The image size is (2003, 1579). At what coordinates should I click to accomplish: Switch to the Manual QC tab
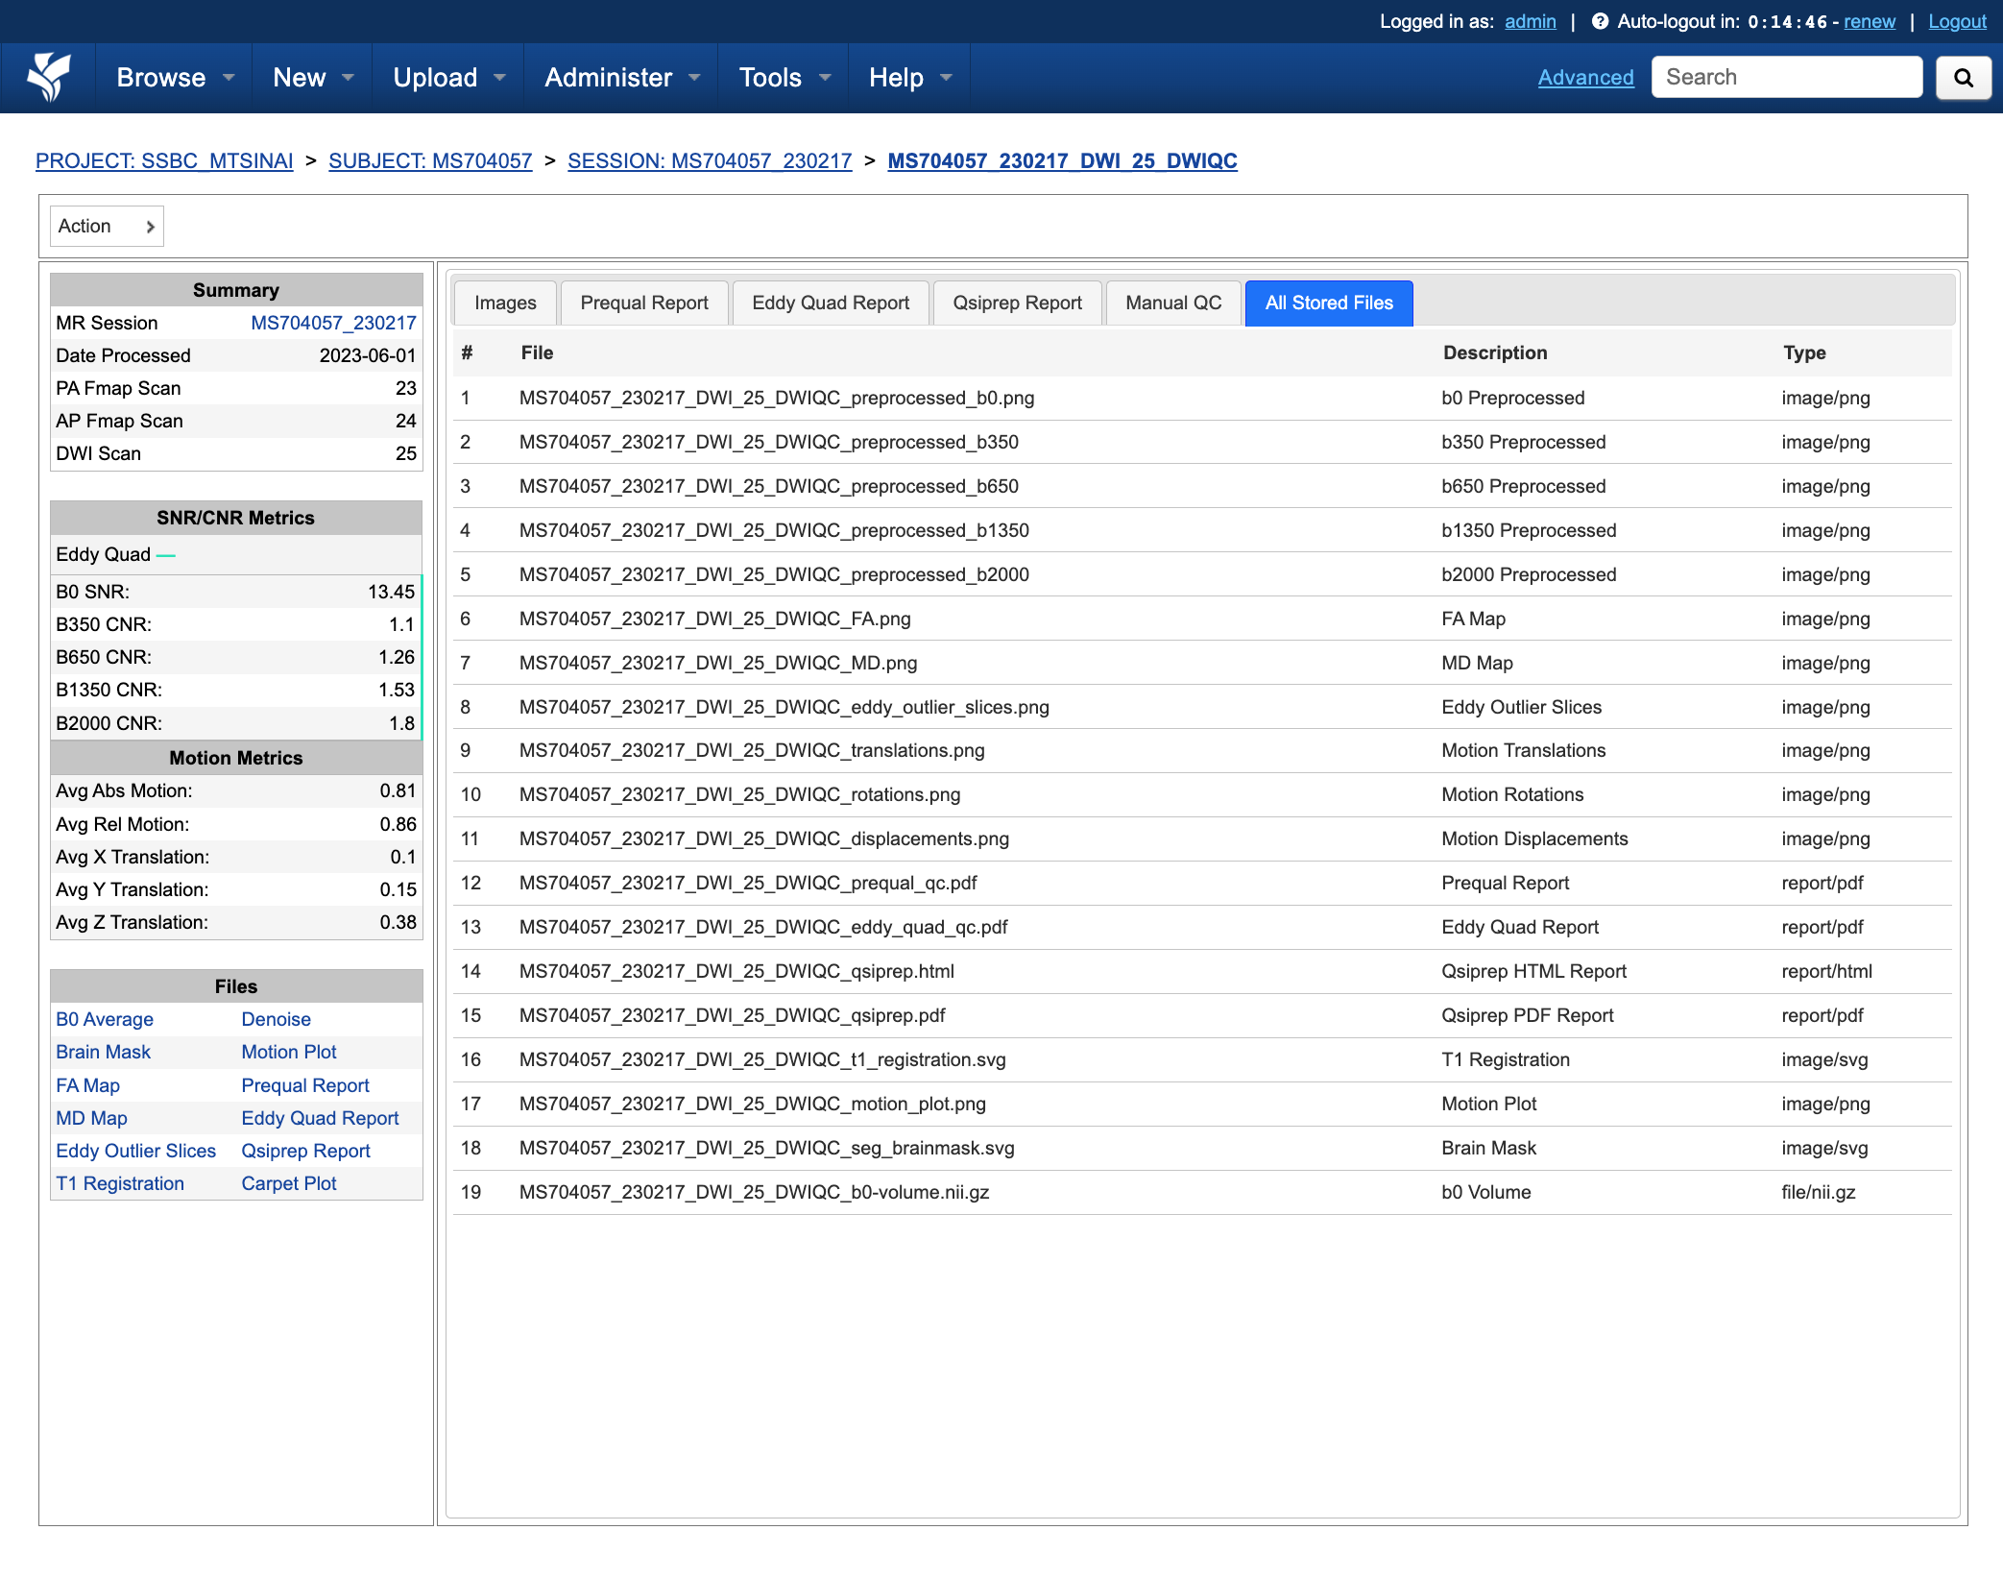1173,303
